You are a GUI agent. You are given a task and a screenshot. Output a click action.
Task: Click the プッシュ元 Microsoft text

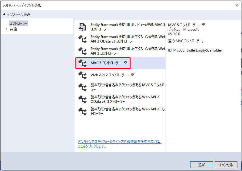pos(183,29)
